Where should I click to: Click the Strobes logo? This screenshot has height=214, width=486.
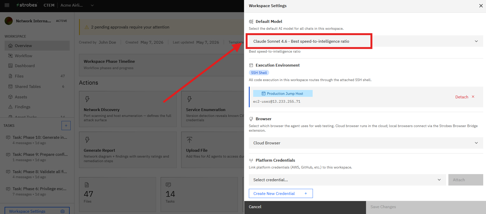tap(27, 5)
